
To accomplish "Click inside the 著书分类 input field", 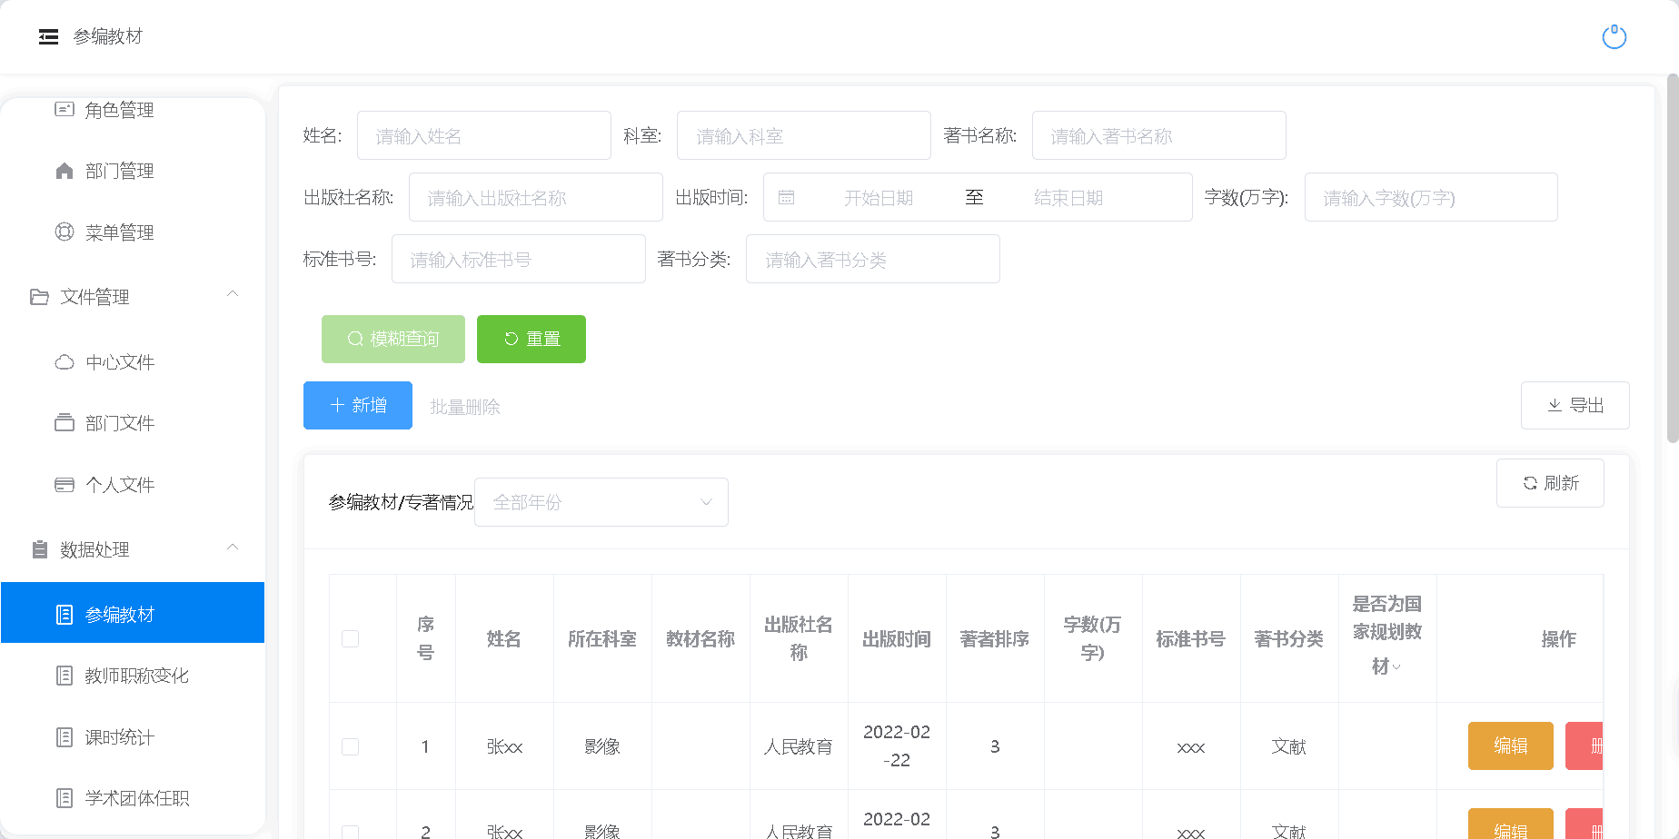I will pyautogui.click(x=873, y=259).
